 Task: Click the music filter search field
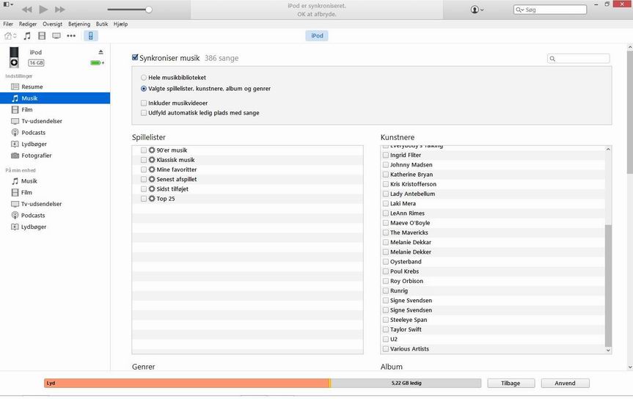pos(579,59)
